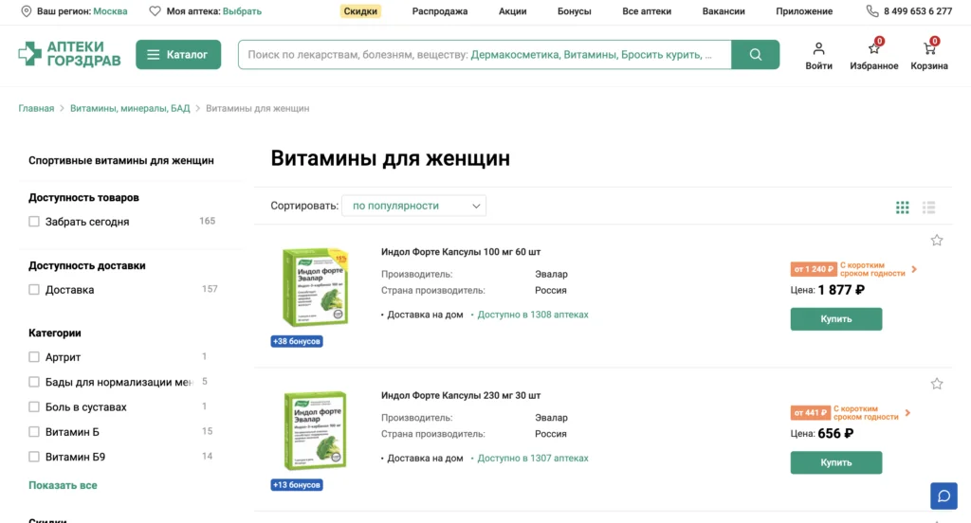
Task: Check the Витамин Б category
Action: (x=34, y=431)
